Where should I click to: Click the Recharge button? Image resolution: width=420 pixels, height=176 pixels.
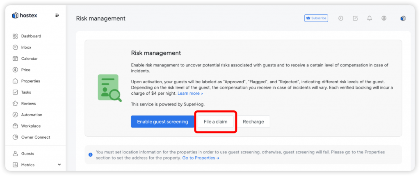coord(253,121)
